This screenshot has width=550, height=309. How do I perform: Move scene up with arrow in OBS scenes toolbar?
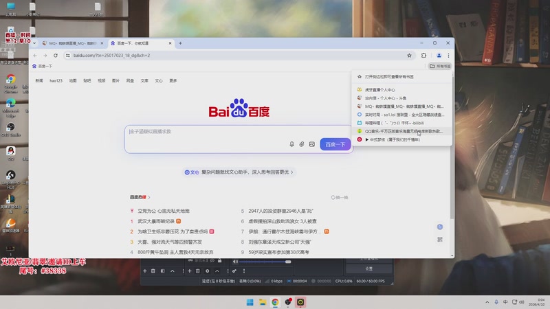(x=173, y=271)
